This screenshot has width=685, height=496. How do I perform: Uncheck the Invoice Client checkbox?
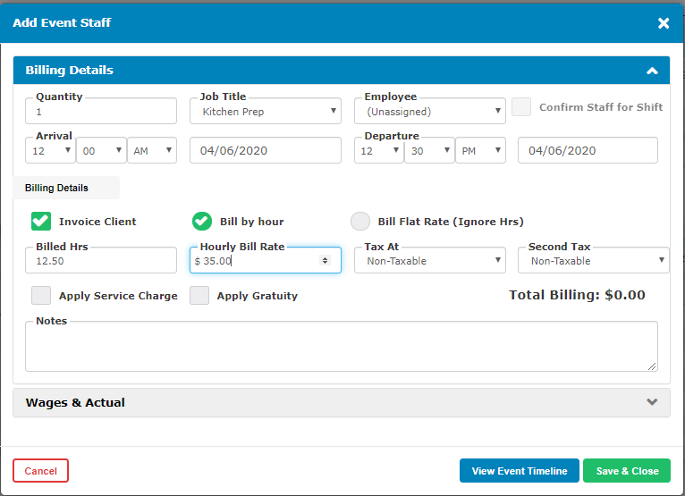[41, 222]
